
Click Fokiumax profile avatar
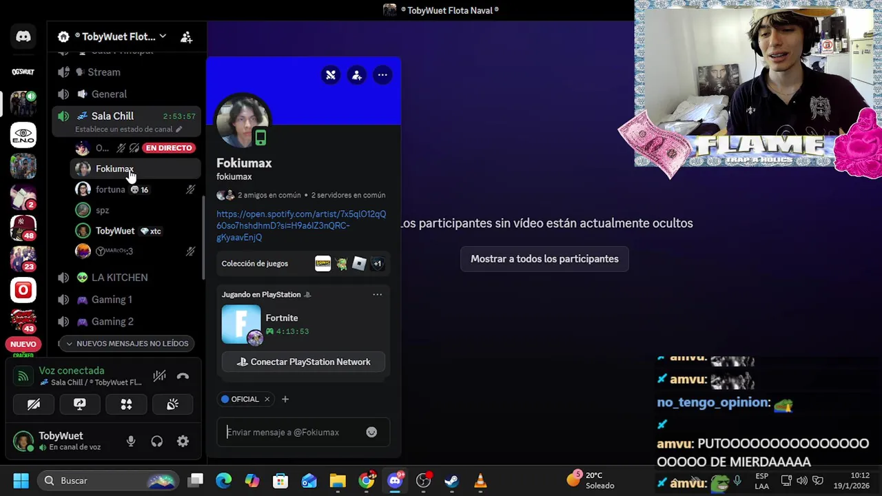click(243, 122)
